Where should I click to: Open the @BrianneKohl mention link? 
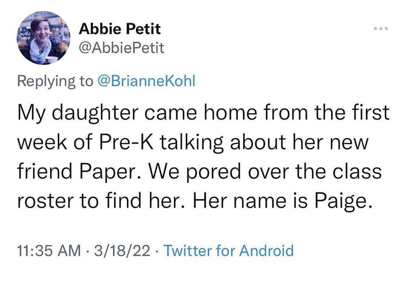146,81
